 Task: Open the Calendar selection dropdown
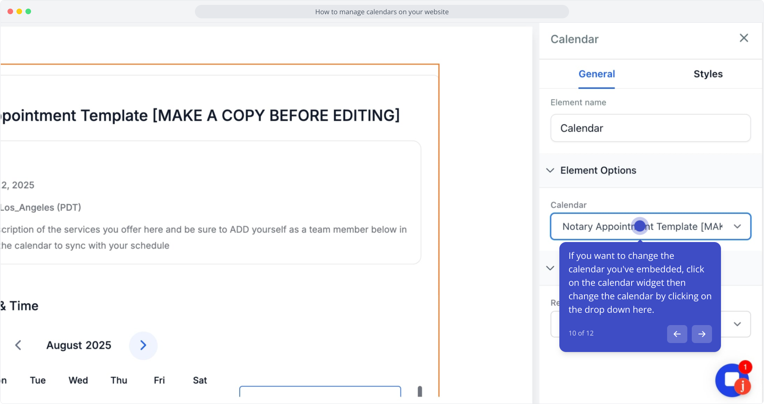click(x=650, y=226)
